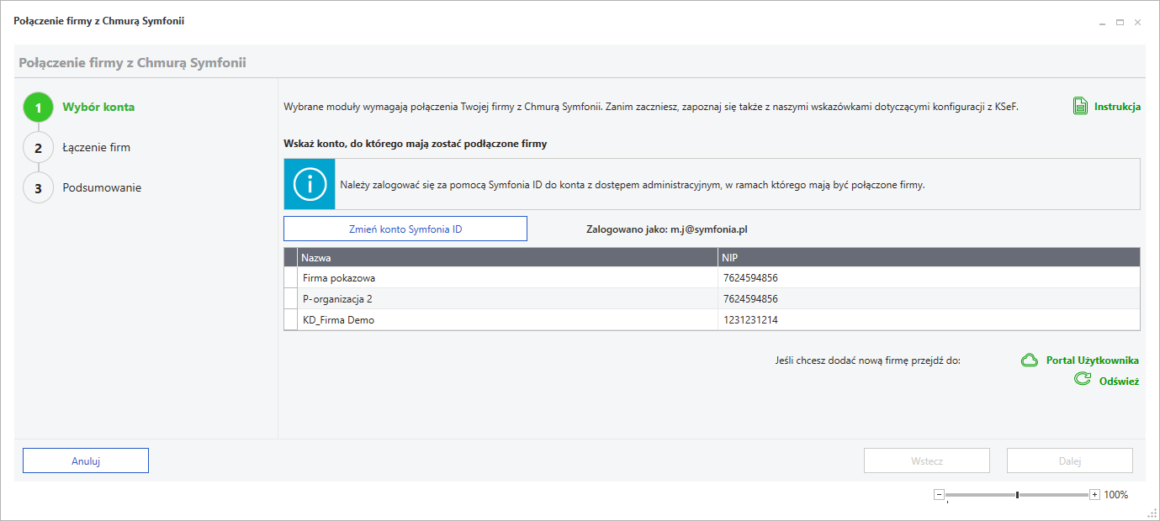Open the Portal Użytkownika link

pos(1093,360)
